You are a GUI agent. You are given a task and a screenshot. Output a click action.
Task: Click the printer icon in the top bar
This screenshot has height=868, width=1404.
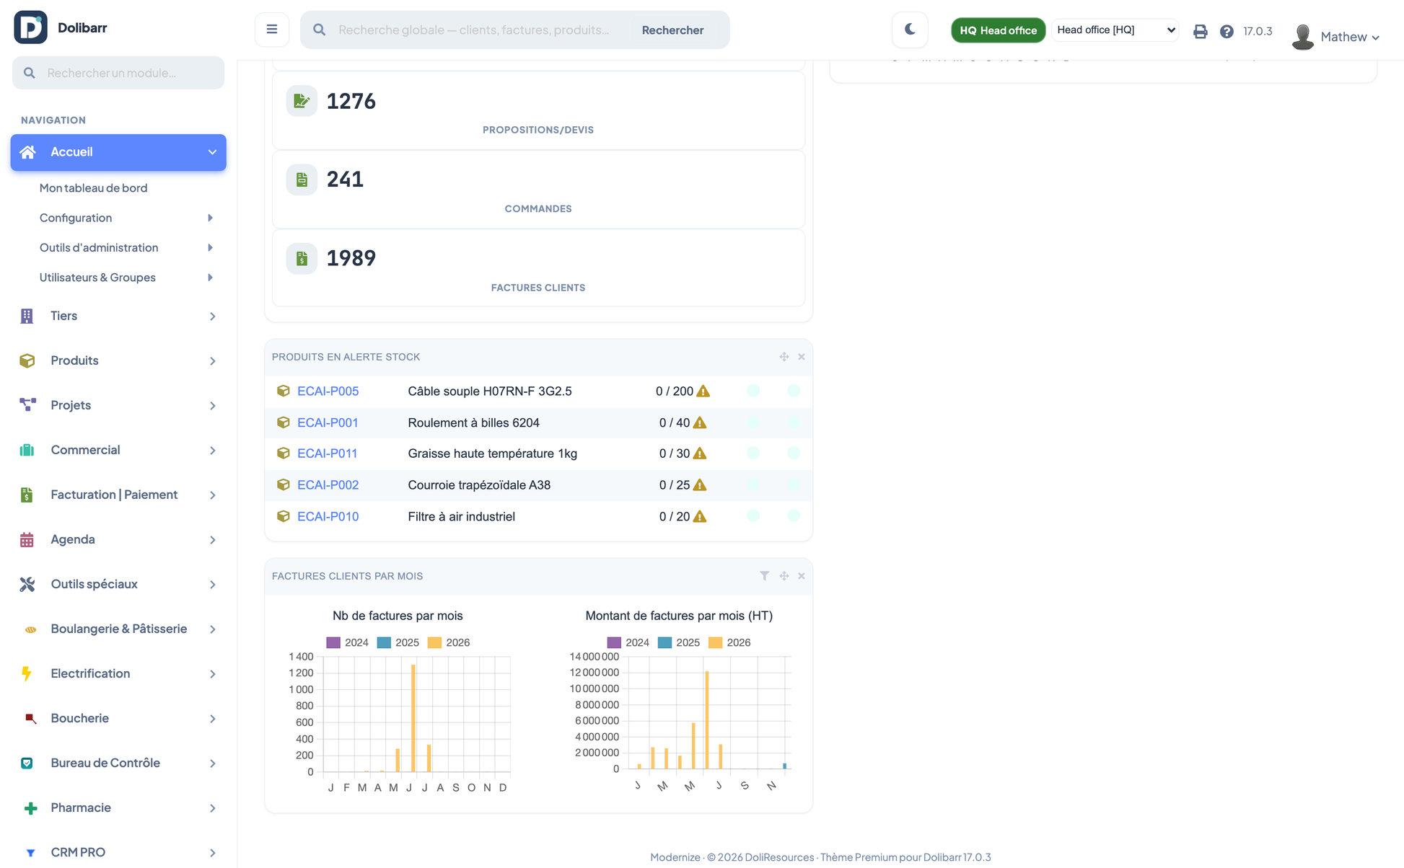[1200, 31]
